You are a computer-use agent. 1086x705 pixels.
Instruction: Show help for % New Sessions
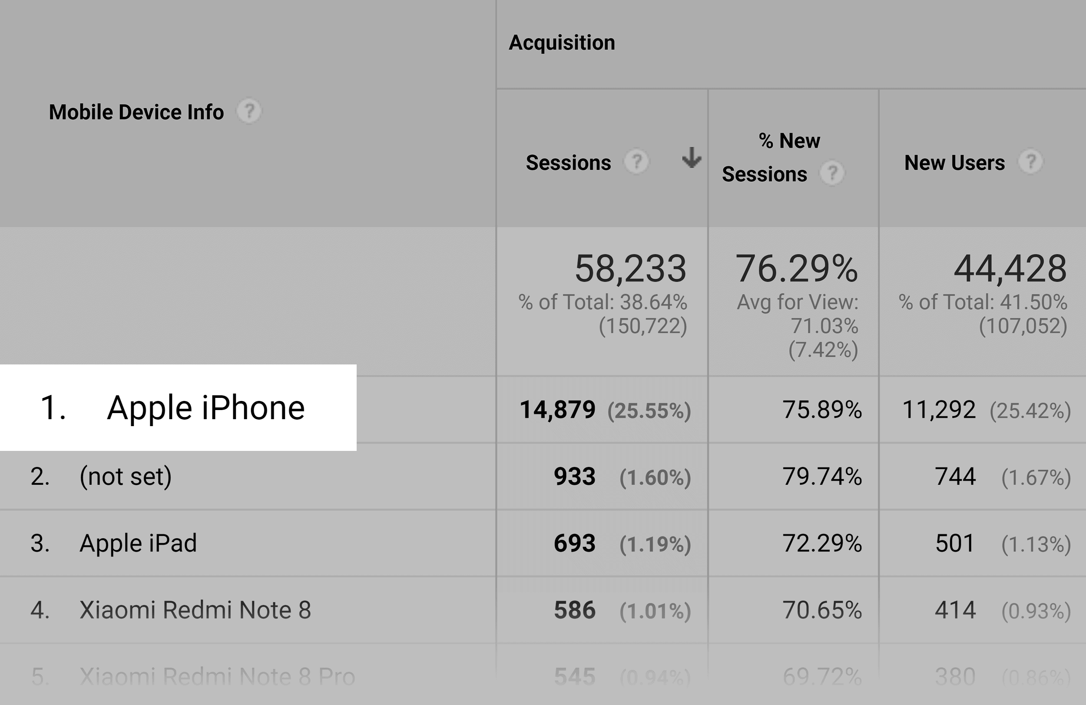(832, 173)
